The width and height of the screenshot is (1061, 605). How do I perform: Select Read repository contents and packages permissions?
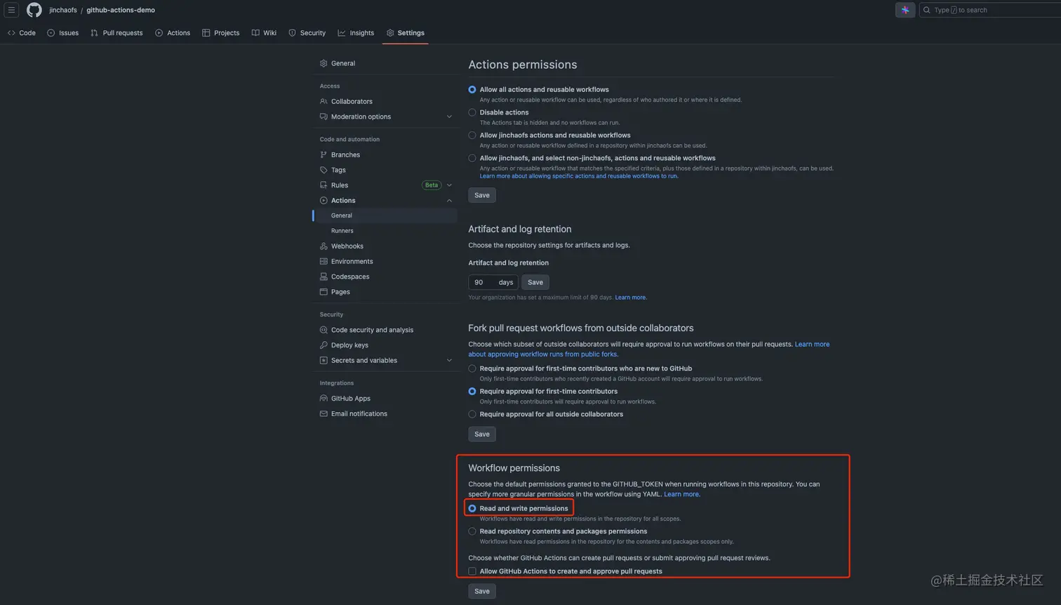click(472, 531)
